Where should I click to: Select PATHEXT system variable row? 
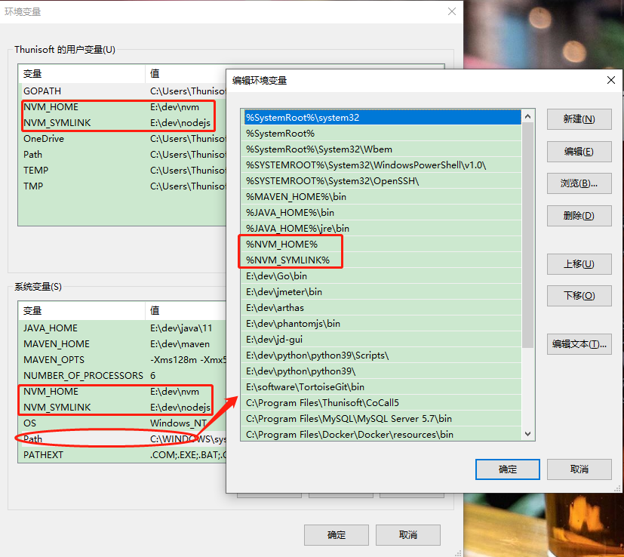pos(122,454)
